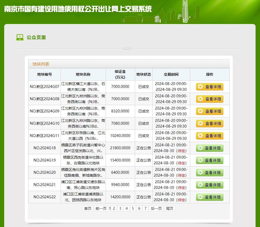
Task: Click the computer icon beside 公众页面
Action: click(20, 37)
